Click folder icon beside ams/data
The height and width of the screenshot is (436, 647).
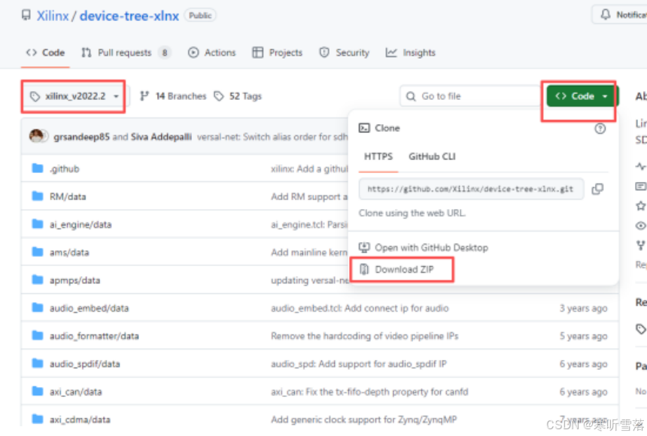click(38, 252)
